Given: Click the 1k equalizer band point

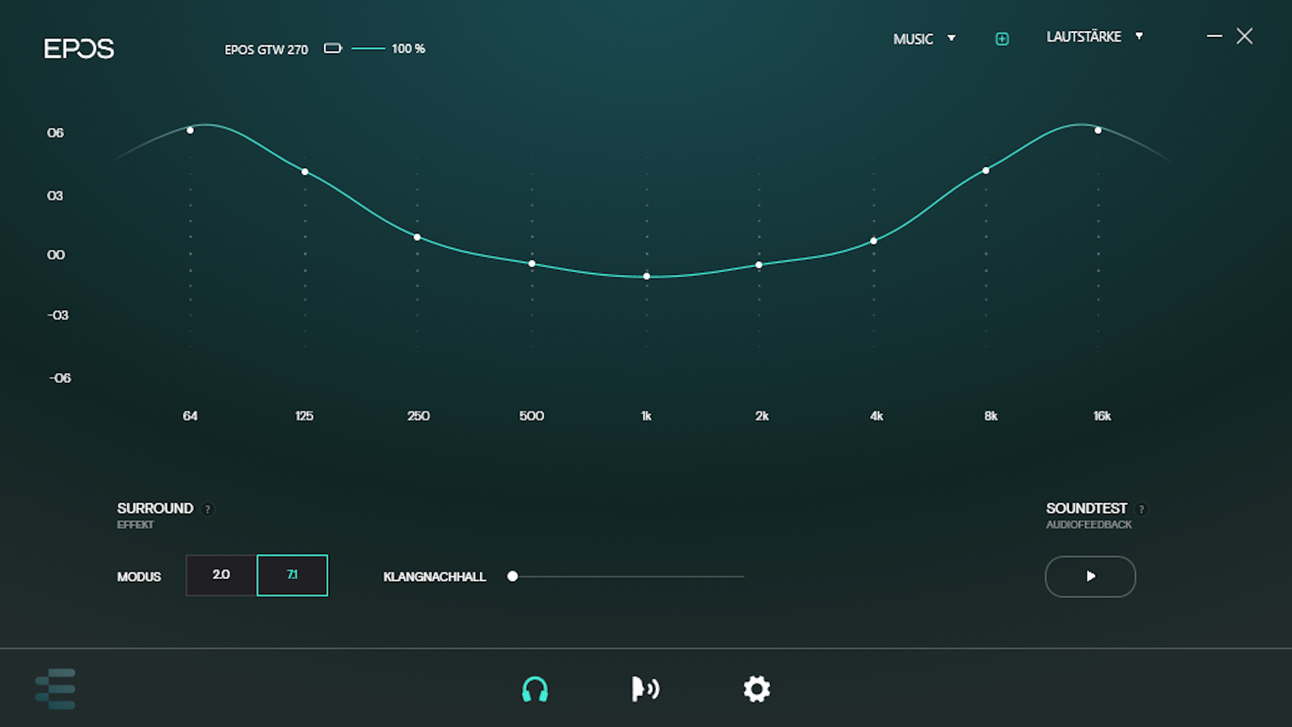Looking at the screenshot, I should (x=647, y=276).
